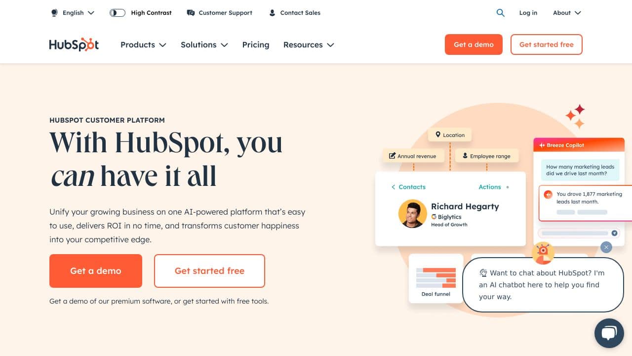
Task: Click the Contact Sales person icon
Action: [272, 13]
